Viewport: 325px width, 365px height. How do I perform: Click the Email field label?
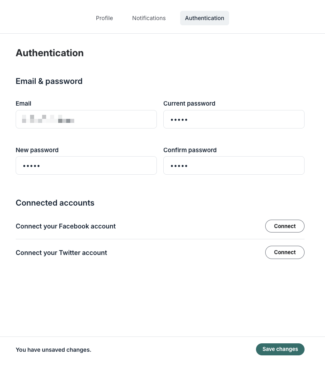click(x=23, y=103)
